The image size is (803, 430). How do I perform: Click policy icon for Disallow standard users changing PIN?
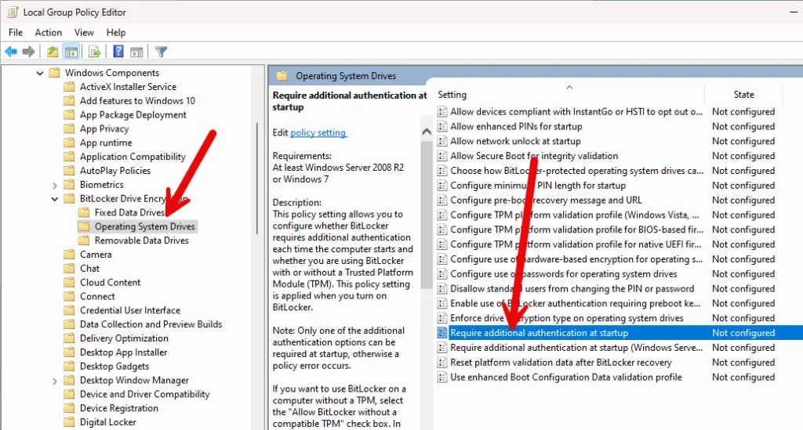pos(442,289)
